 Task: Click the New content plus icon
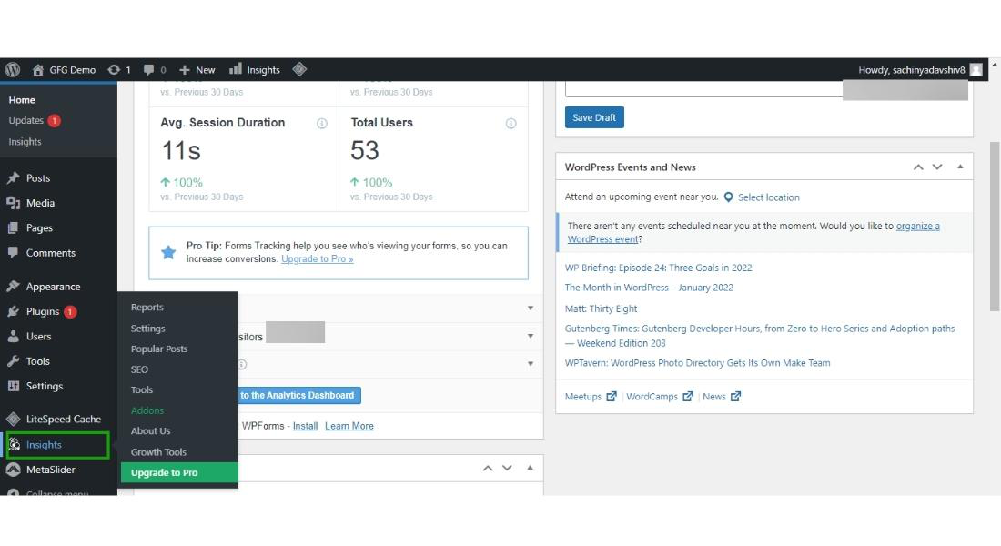pos(185,69)
